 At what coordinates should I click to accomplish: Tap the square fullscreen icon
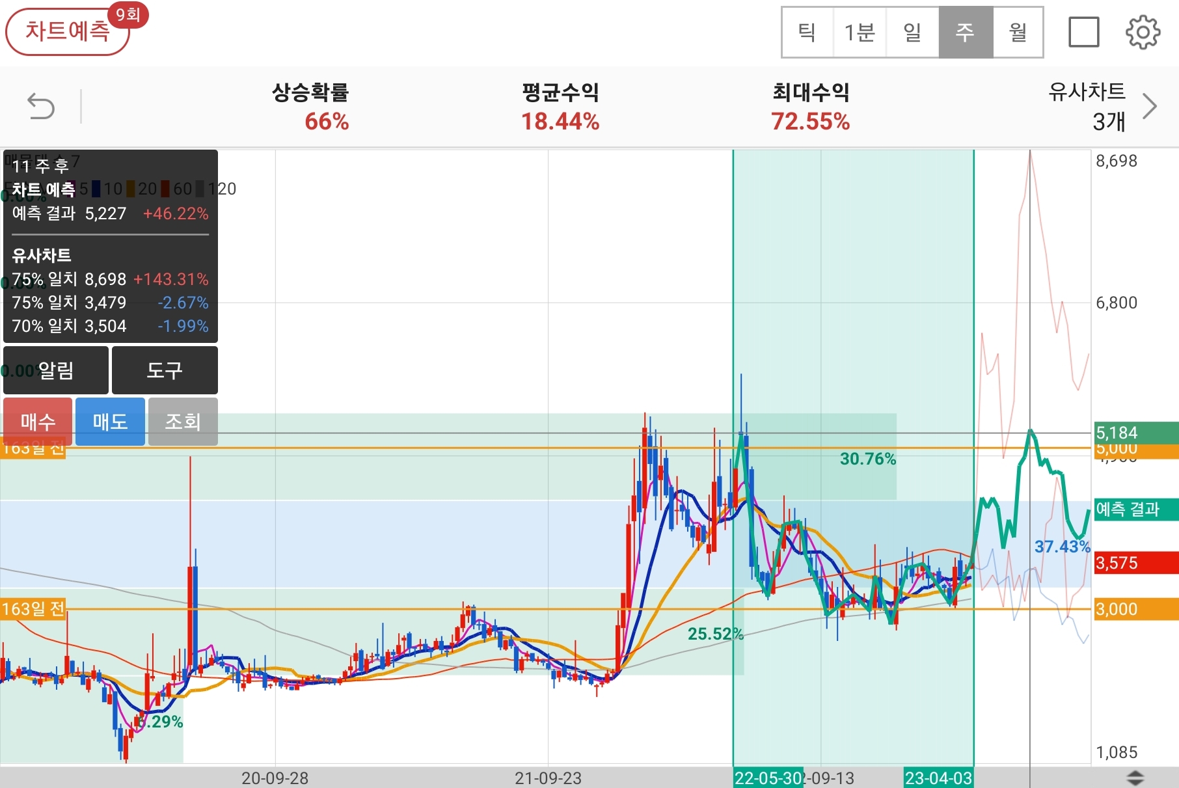(x=1084, y=32)
